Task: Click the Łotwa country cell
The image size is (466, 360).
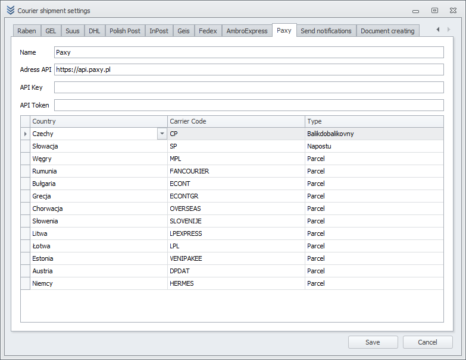Action: pos(99,246)
